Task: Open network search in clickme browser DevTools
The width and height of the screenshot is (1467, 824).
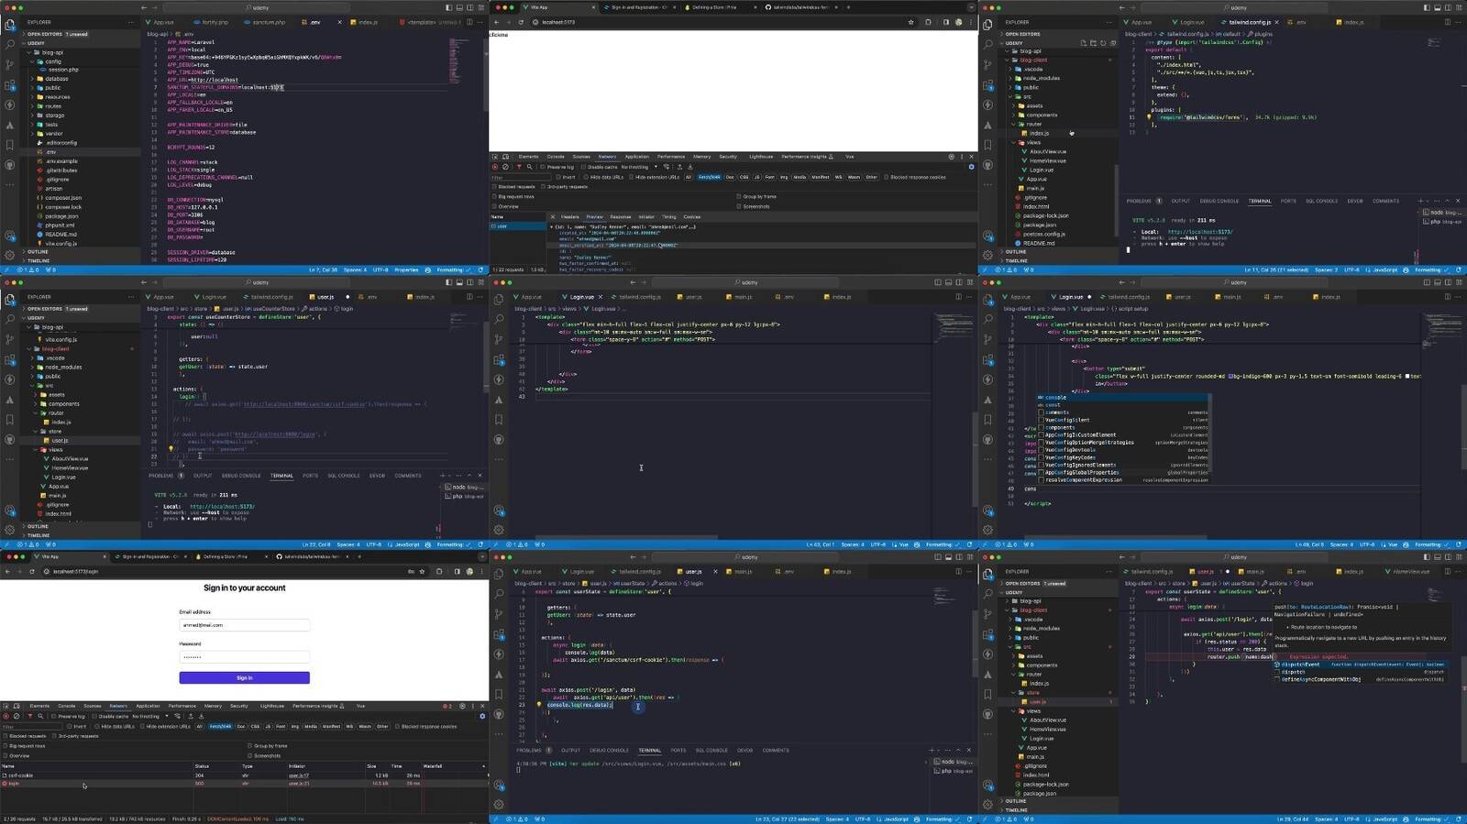Action: [x=529, y=167]
